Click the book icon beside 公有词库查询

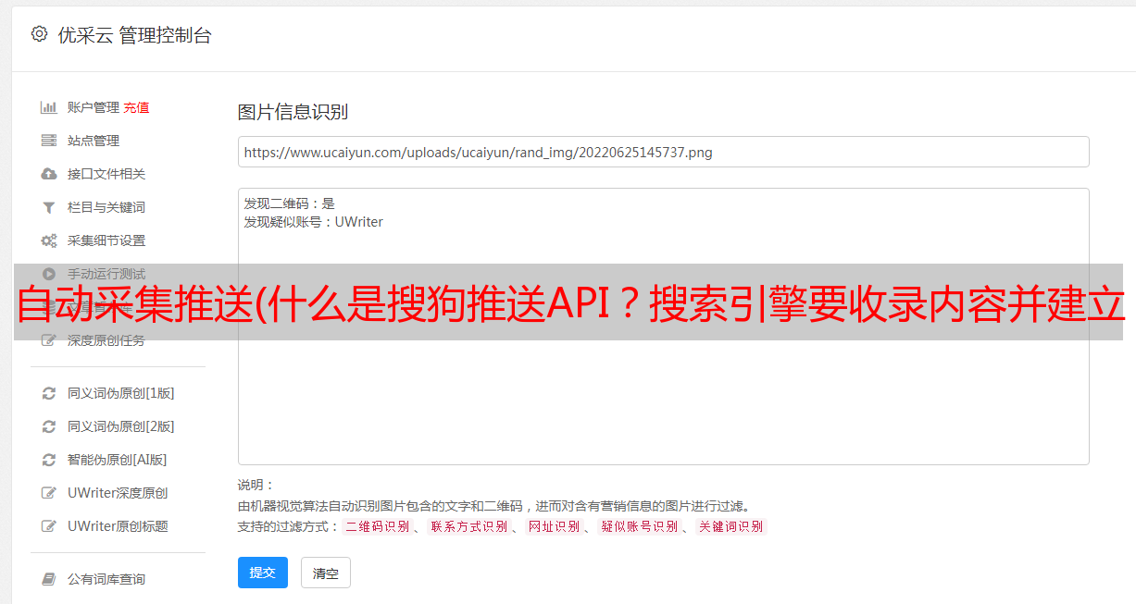tap(49, 579)
